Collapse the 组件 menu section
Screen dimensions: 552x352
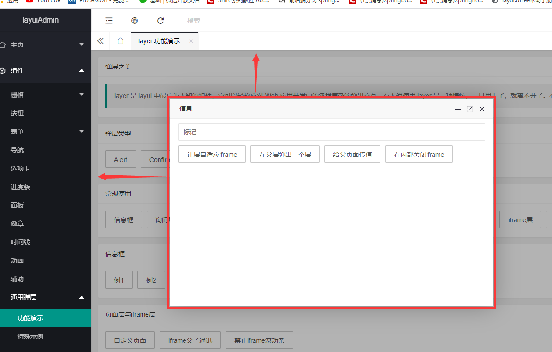[x=46, y=70]
